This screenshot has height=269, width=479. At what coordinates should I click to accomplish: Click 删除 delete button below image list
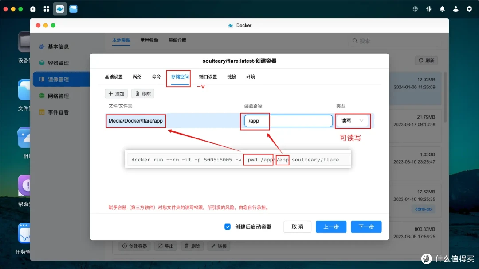click(192, 246)
